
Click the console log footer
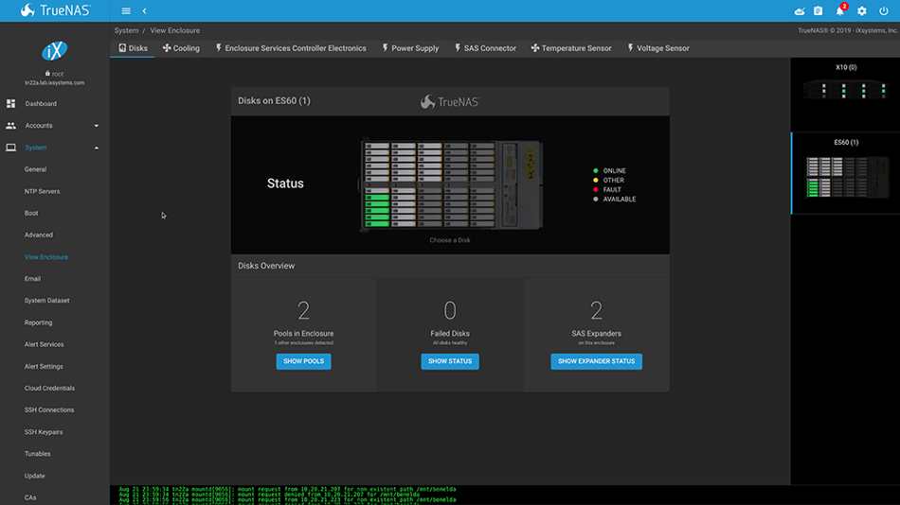point(450,495)
